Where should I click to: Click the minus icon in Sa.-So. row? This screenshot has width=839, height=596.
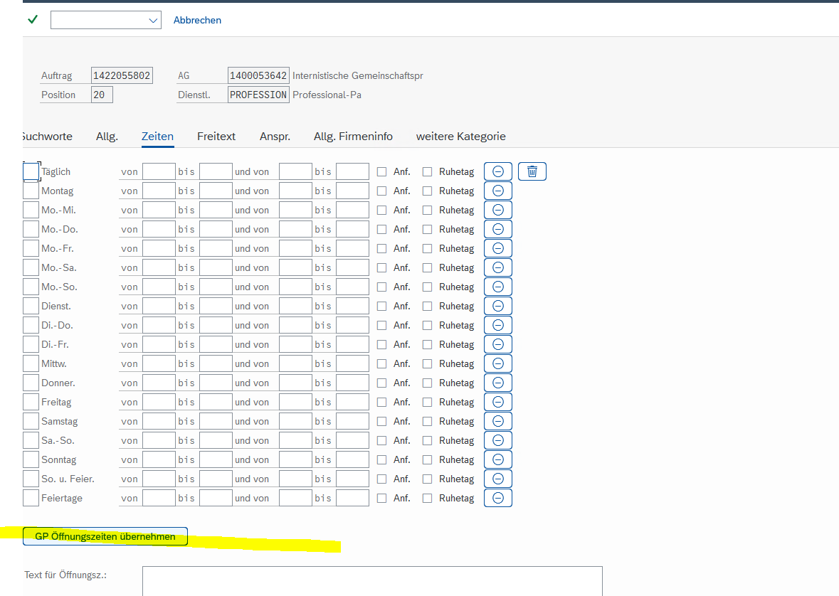click(x=498, y=441)
